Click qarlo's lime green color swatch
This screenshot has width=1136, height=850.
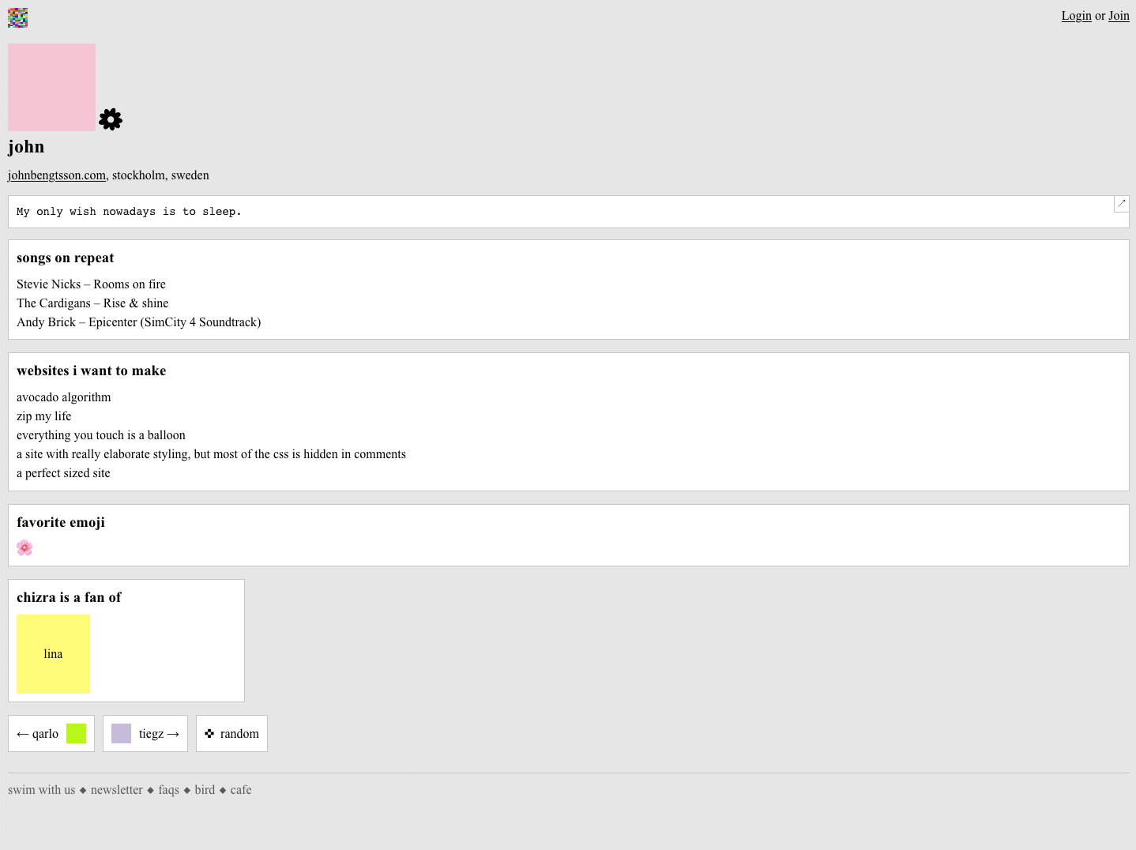click(76, 734)
